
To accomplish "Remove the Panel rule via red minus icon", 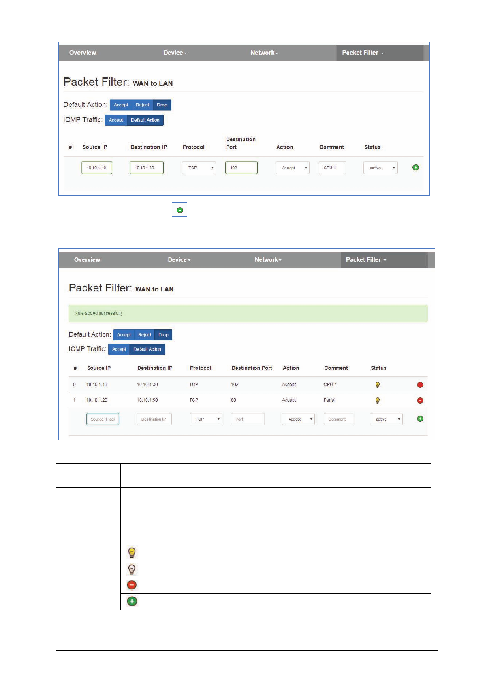I will tap(420, 400).
